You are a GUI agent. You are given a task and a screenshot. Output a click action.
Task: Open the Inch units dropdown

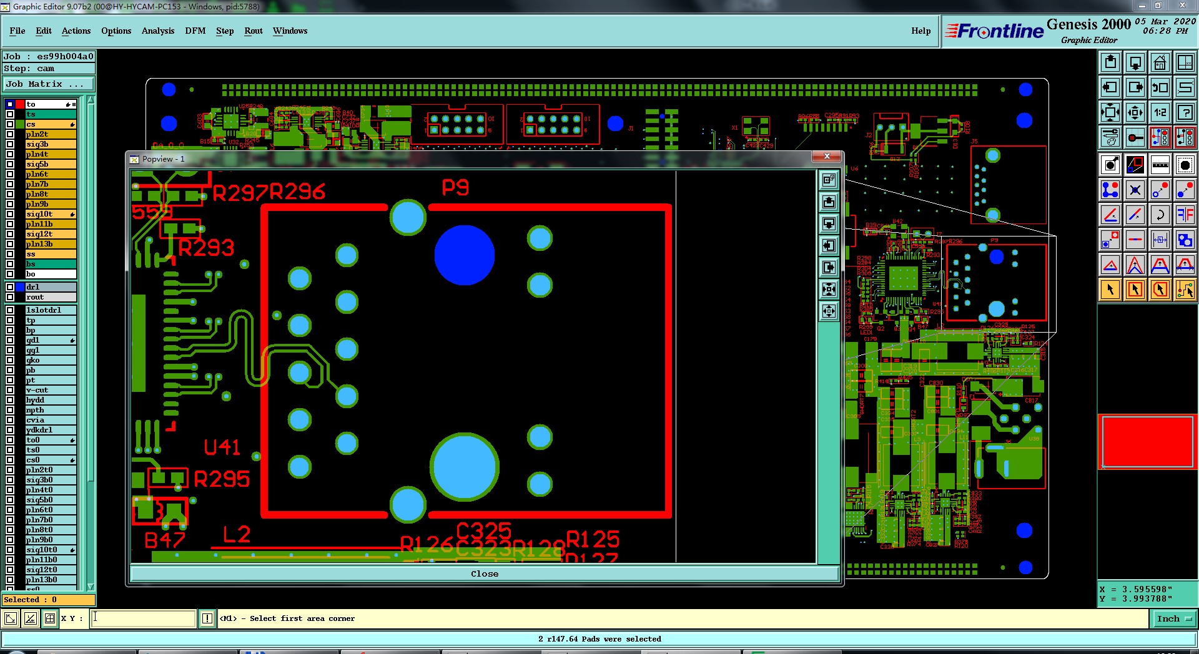coord(1174,618)
